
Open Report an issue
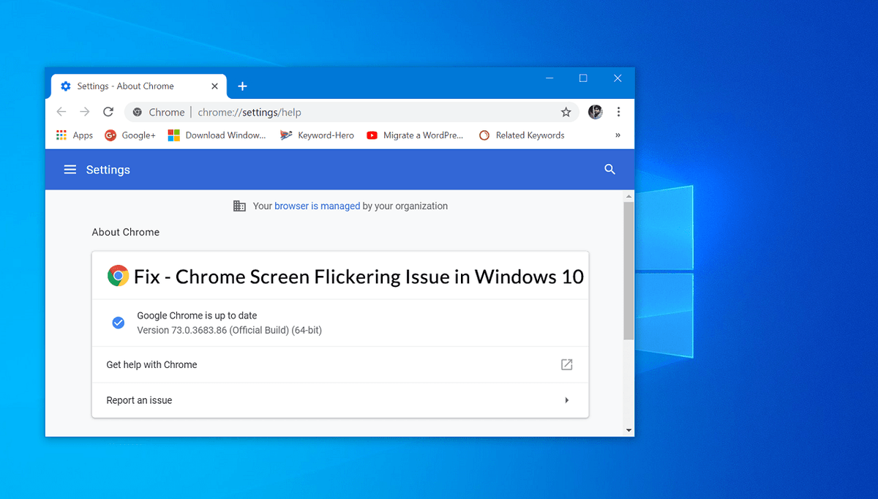pos(340,400)
